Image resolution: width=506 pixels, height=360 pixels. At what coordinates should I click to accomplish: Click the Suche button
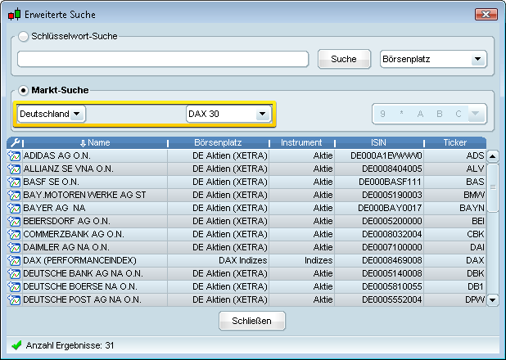pyautogui.click(x=344, y=59)
